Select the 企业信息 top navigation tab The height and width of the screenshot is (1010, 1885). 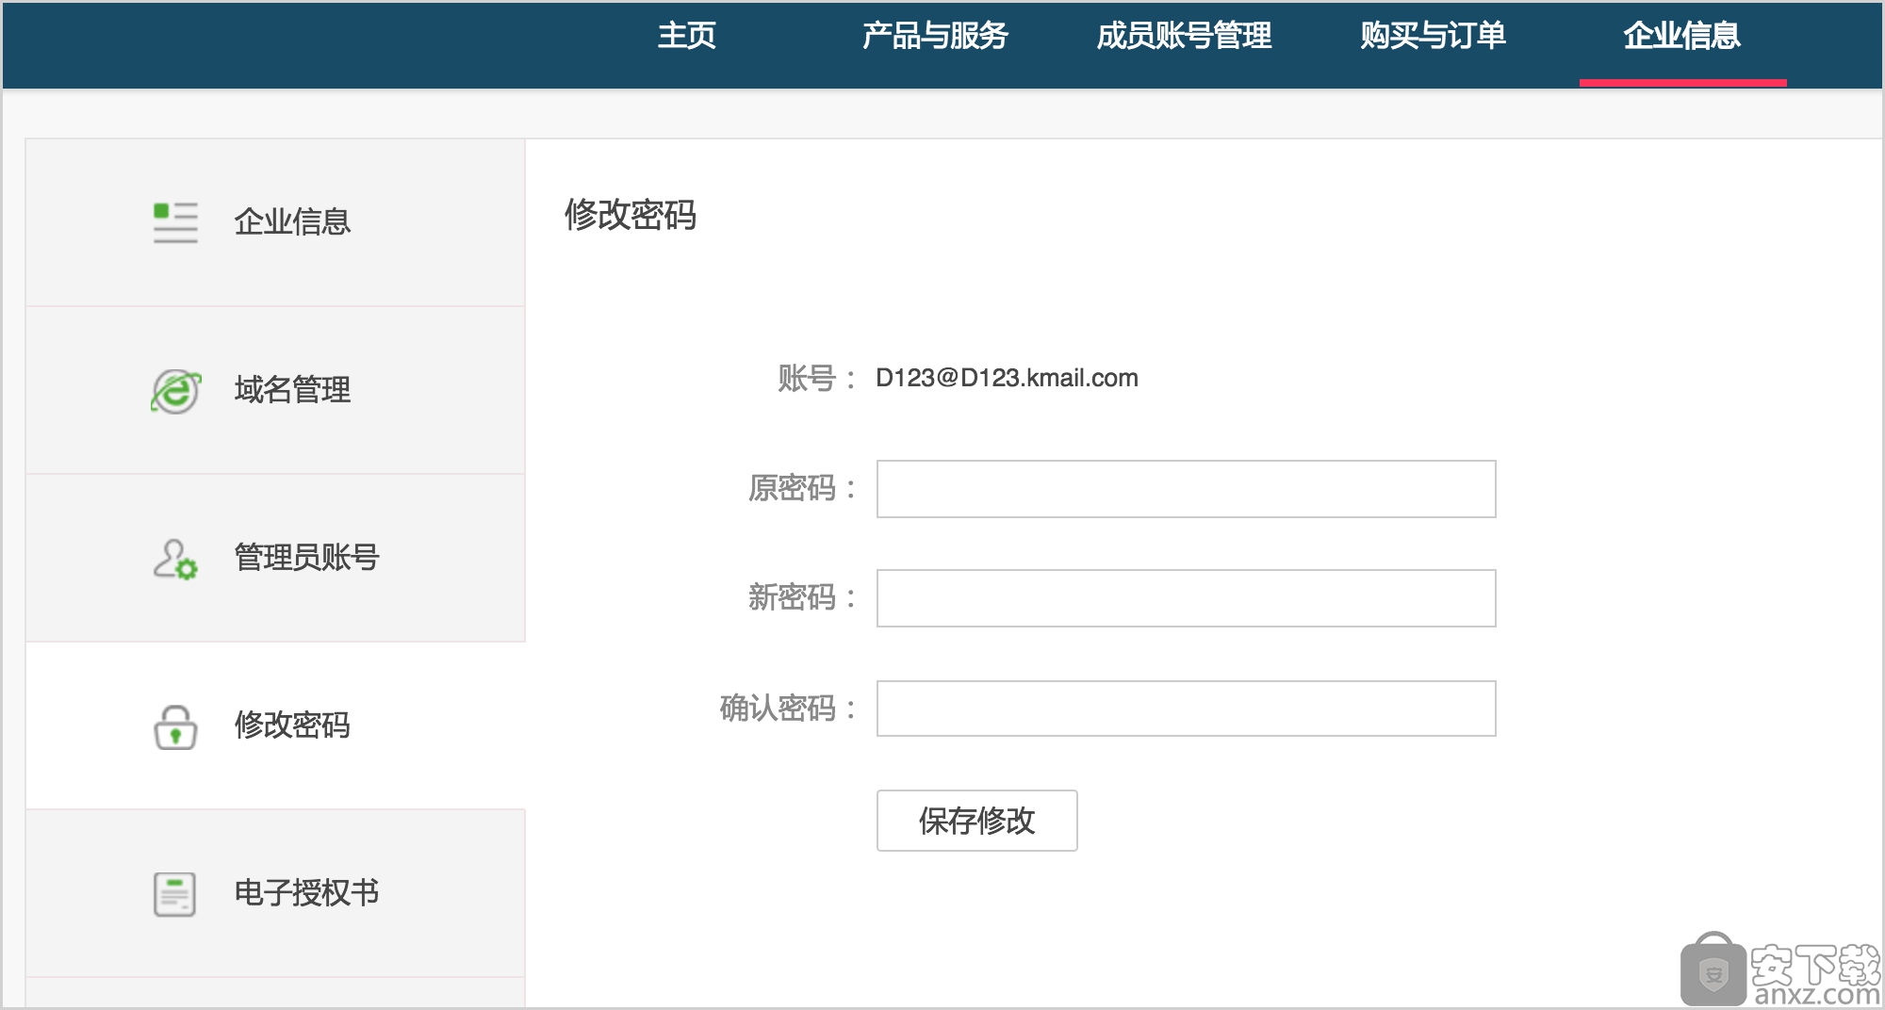coord(1681,36)
